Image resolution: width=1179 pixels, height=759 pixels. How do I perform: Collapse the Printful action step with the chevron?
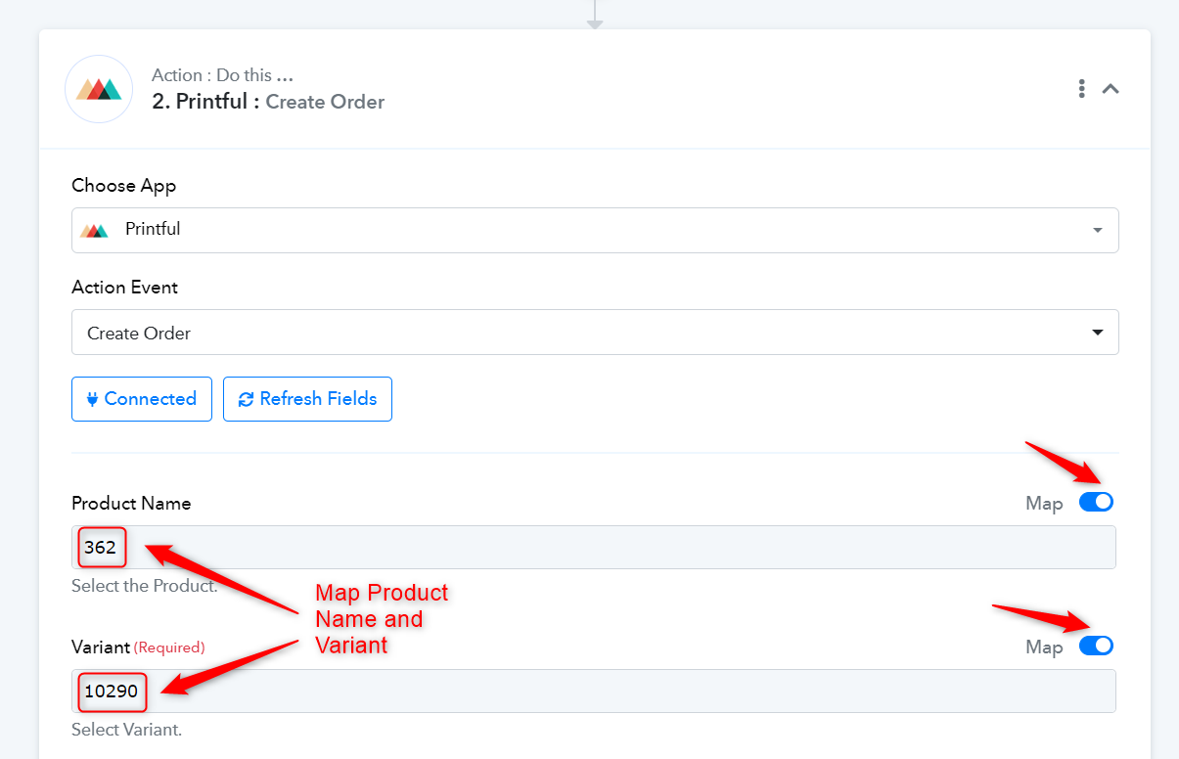pos(1111,89)
